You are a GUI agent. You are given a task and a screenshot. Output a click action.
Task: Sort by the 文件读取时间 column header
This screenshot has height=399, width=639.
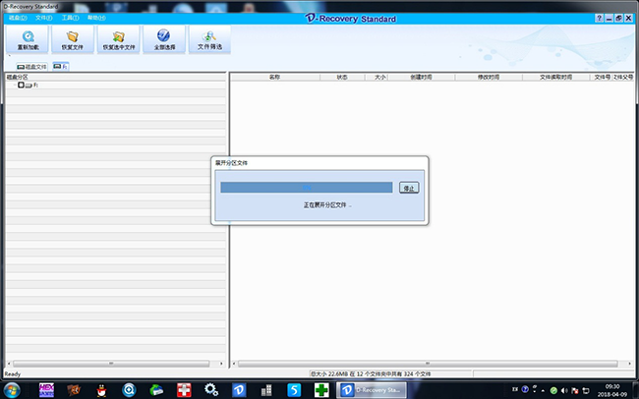pyautogui.click(x=555, y=77)
